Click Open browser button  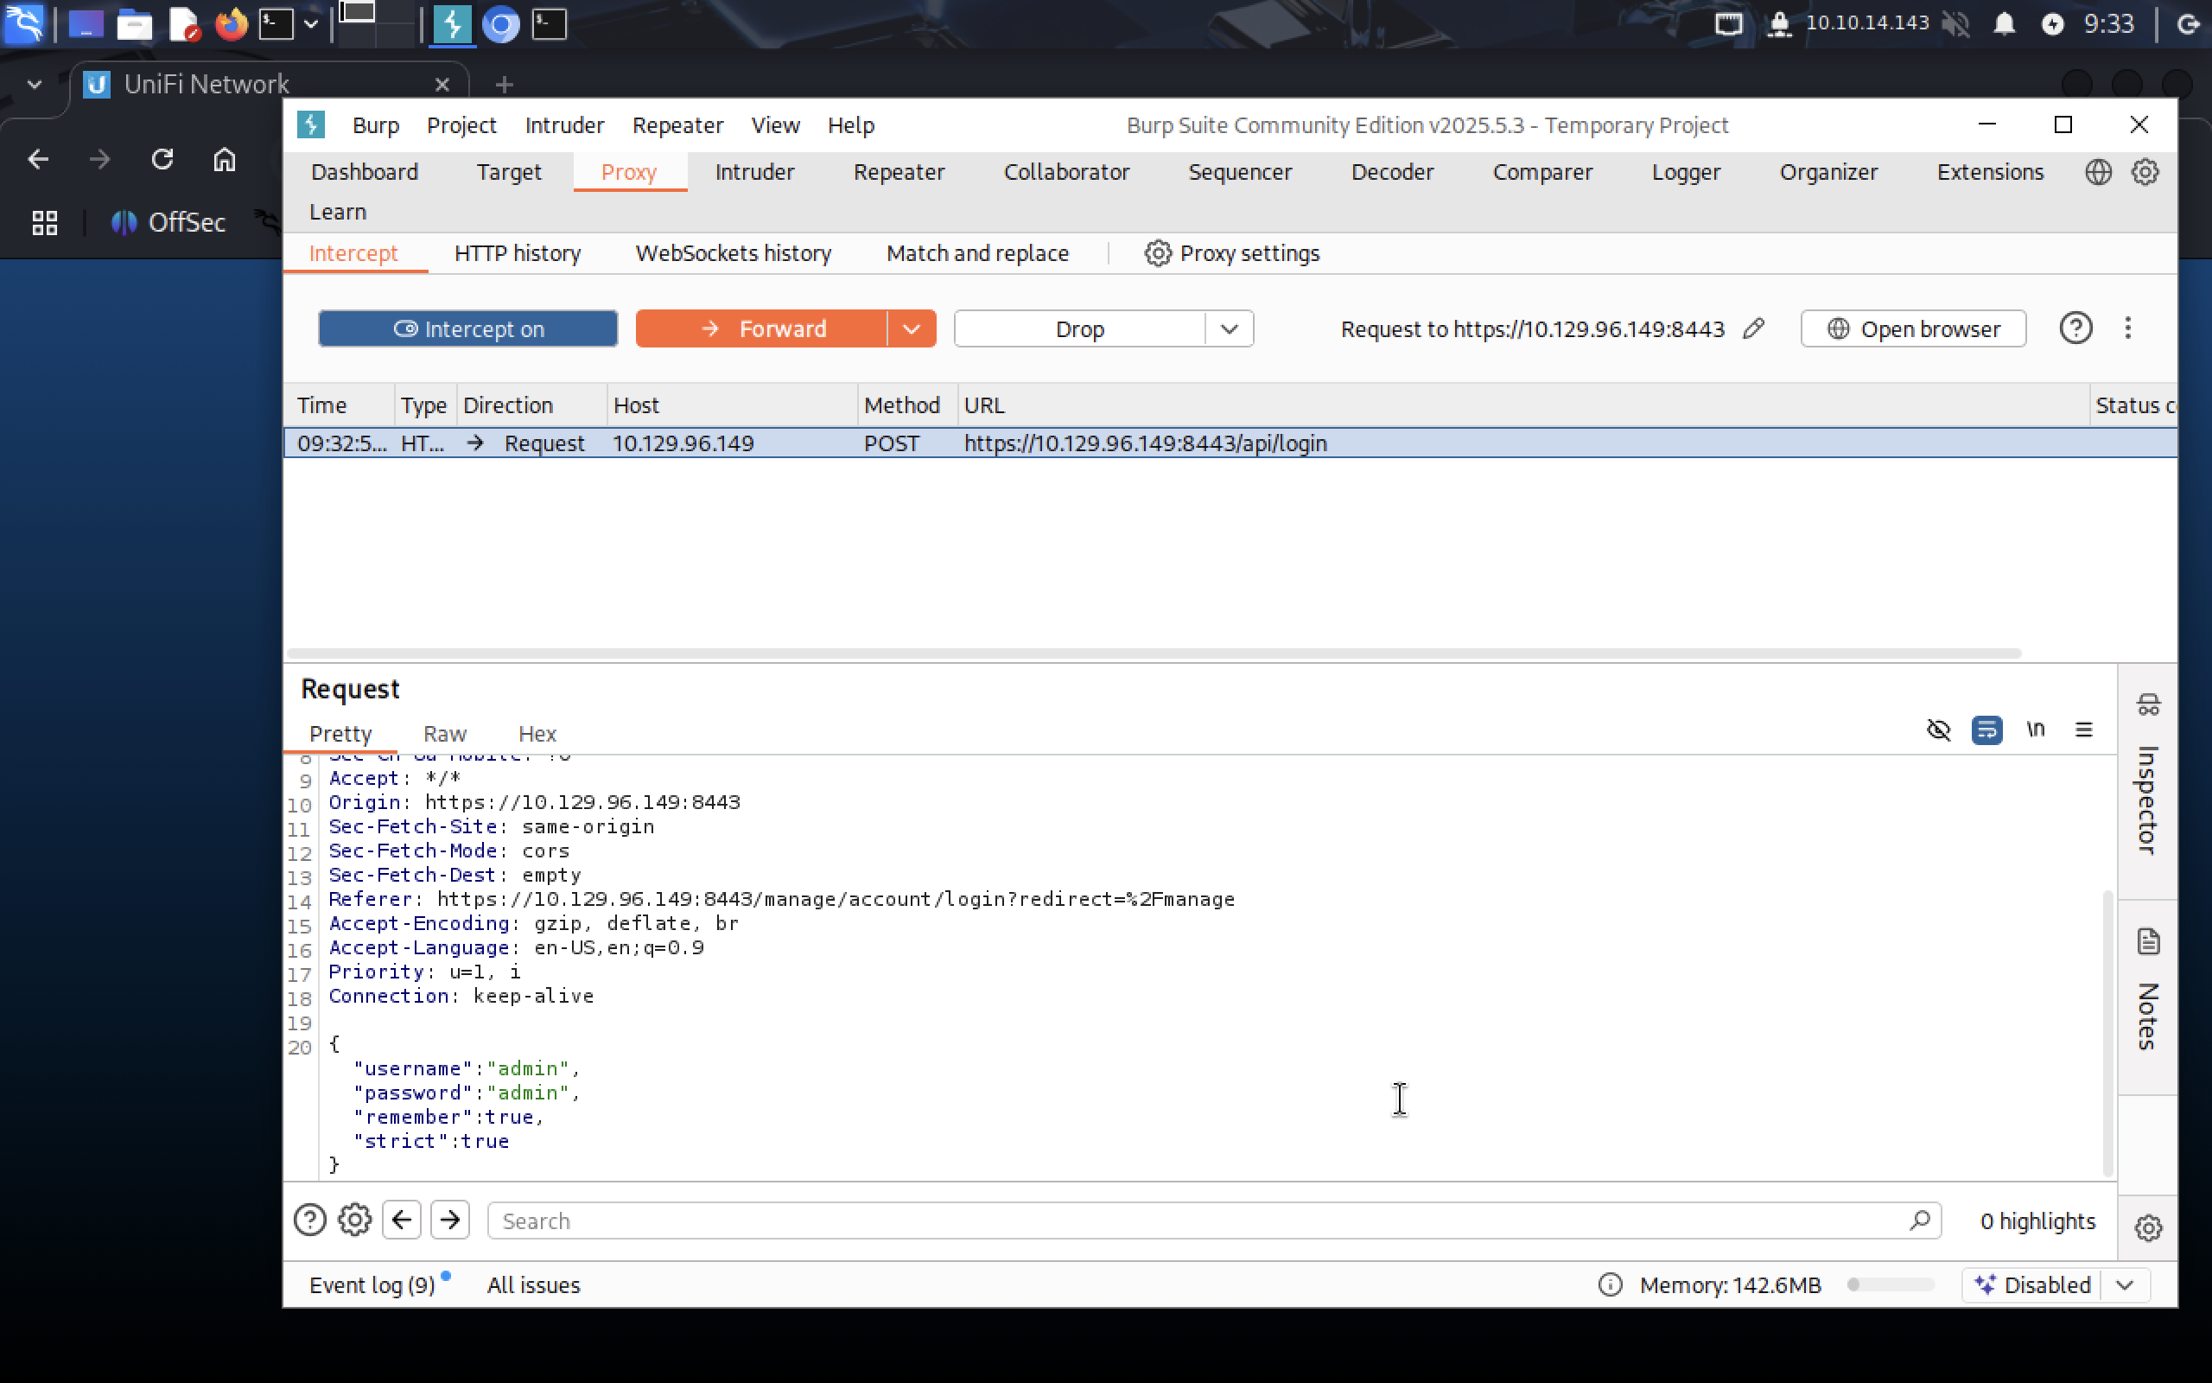pyautogui.click(x=1913, y=328)
